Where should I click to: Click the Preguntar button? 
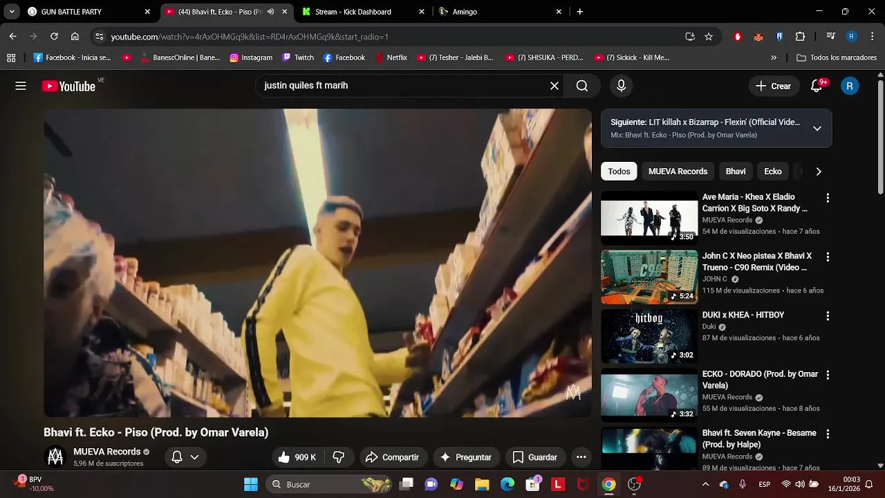click(466, 457)
